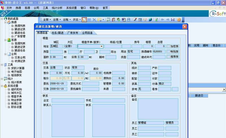Click the green refresh toolbar icon
Image resolution: width=226 pixels, height=138 pixels.
(x=156, y=20)
